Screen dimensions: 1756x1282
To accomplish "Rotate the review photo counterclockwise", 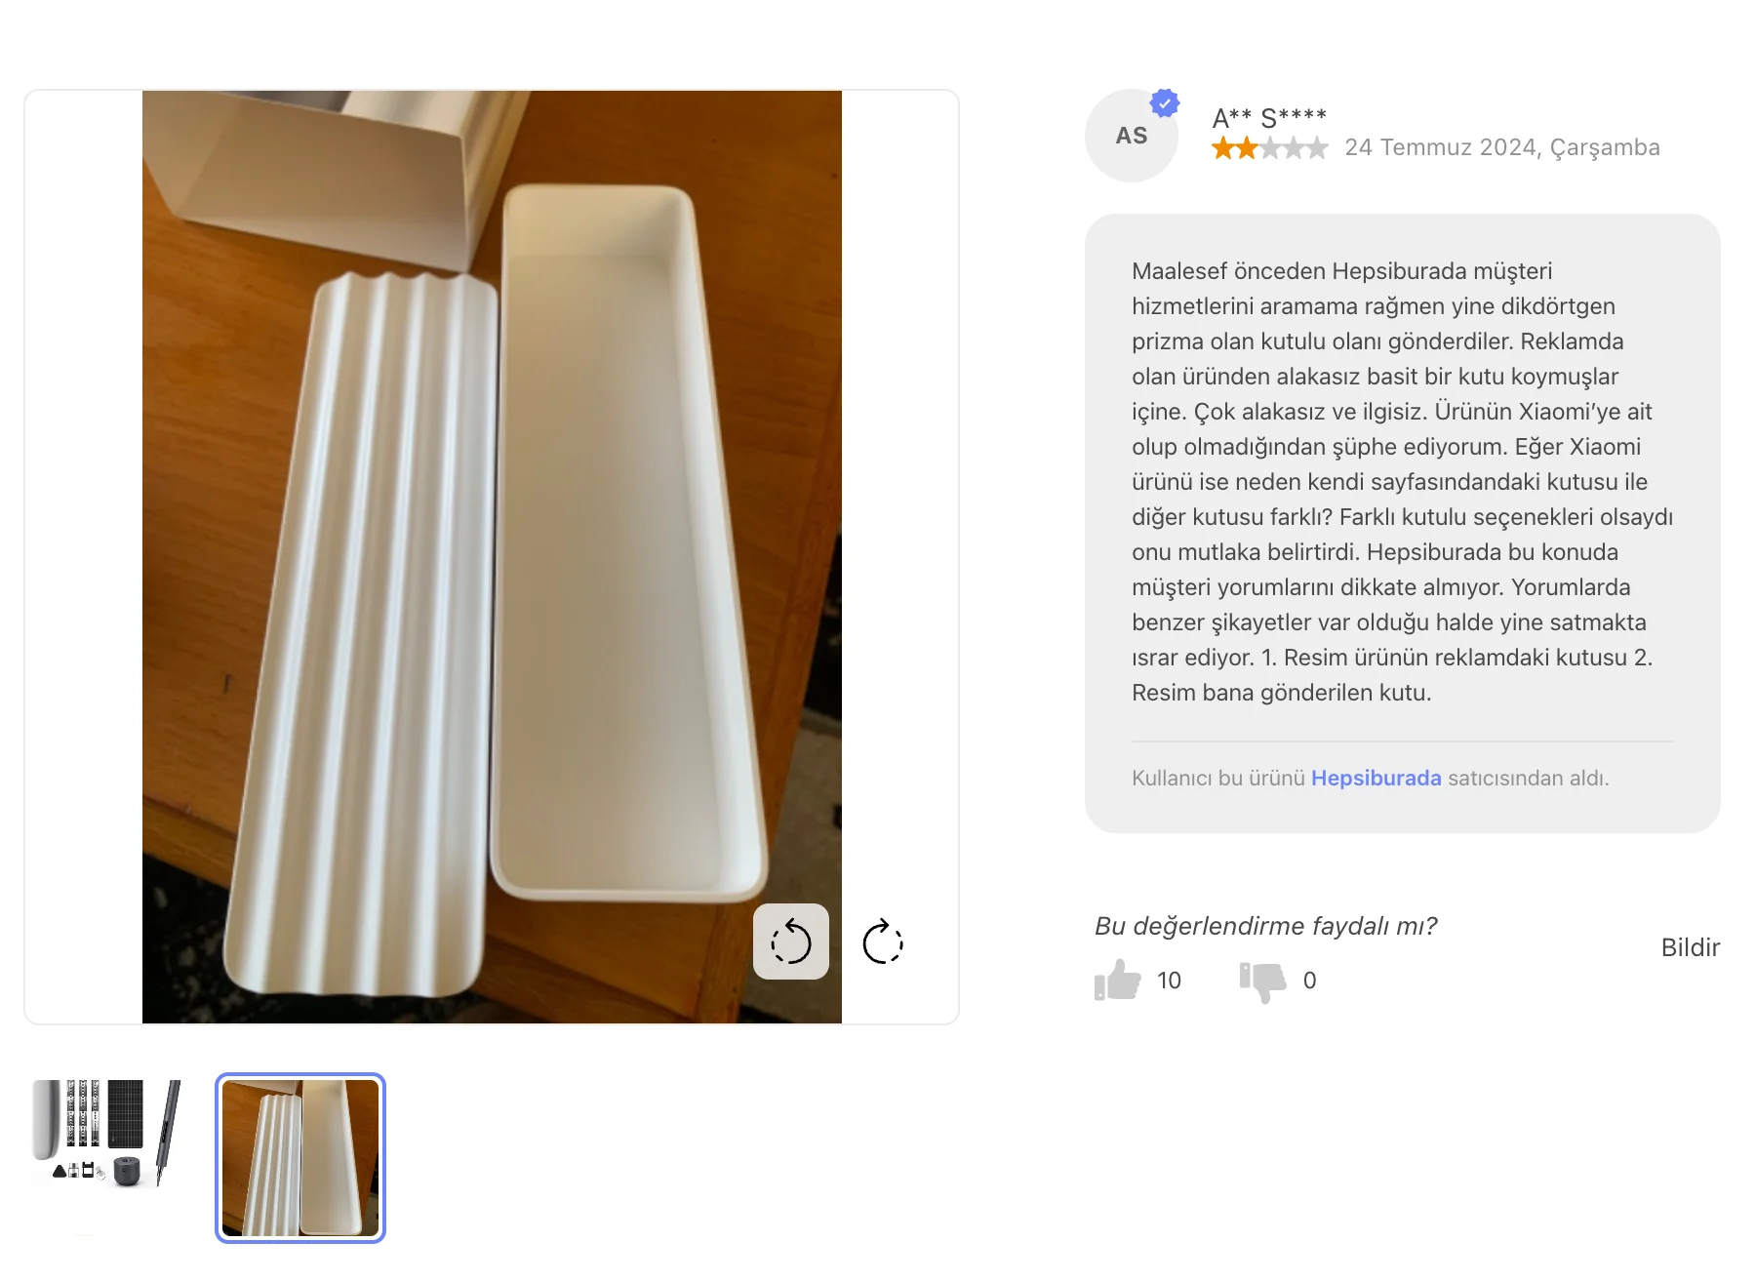I will click(x=791, y=941).
